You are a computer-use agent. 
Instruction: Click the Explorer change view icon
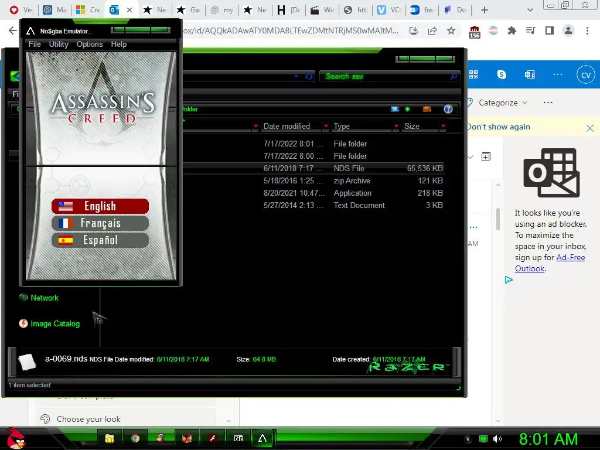[x=395, y=109]
